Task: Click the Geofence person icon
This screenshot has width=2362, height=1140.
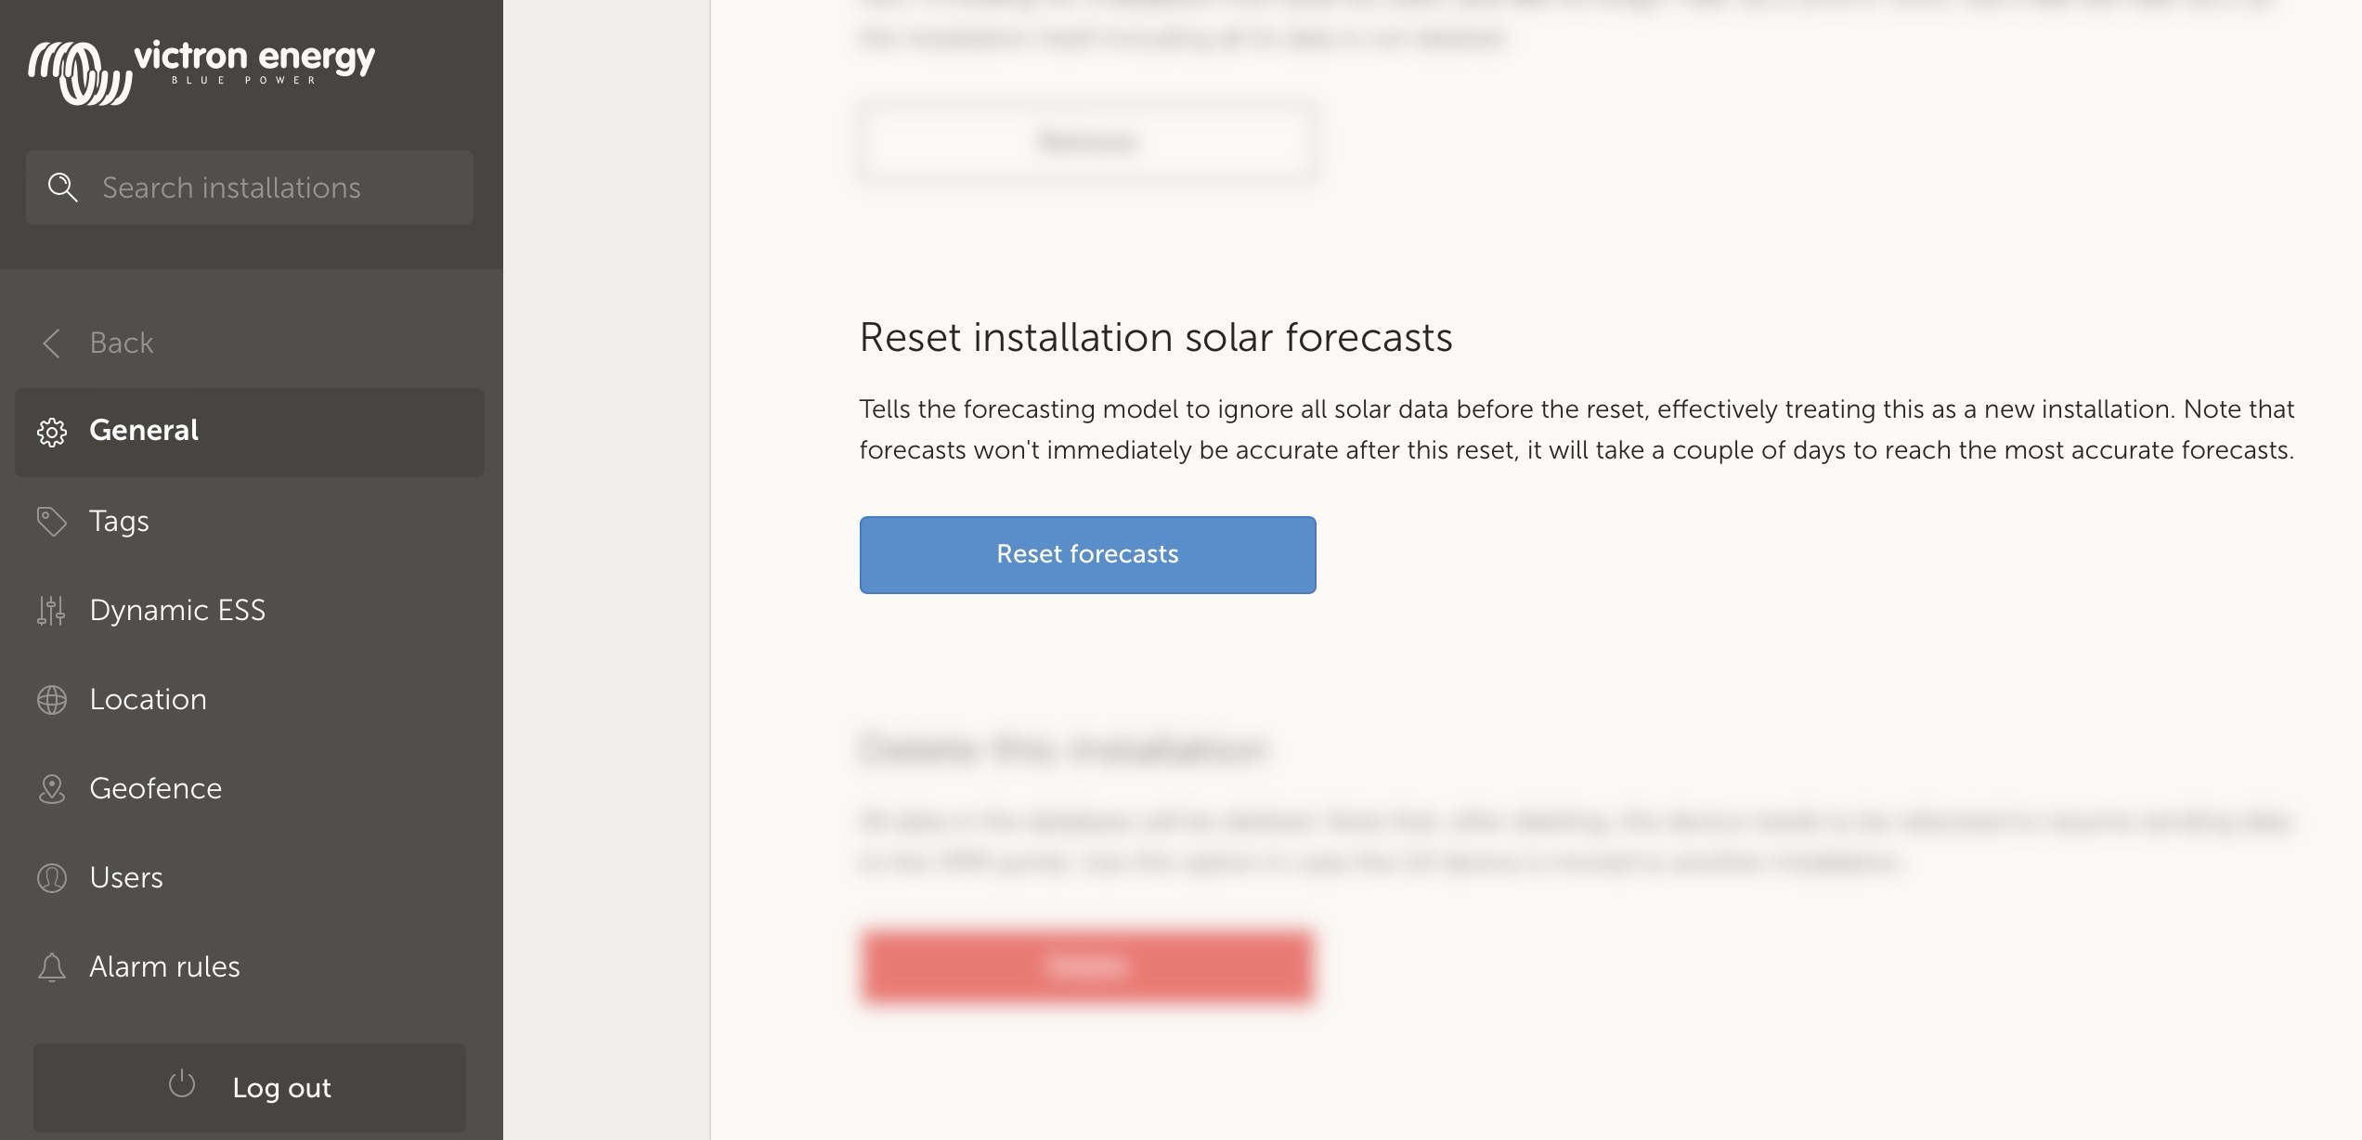Action: [50, 787]
